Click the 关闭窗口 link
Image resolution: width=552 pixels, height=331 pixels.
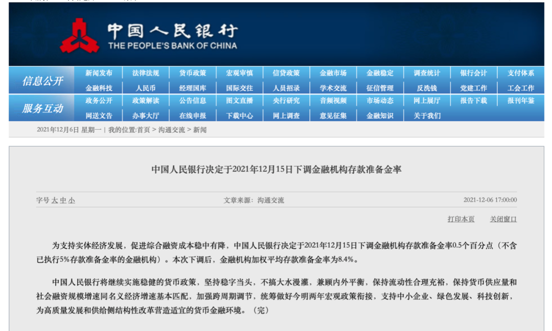click(503, 219)
